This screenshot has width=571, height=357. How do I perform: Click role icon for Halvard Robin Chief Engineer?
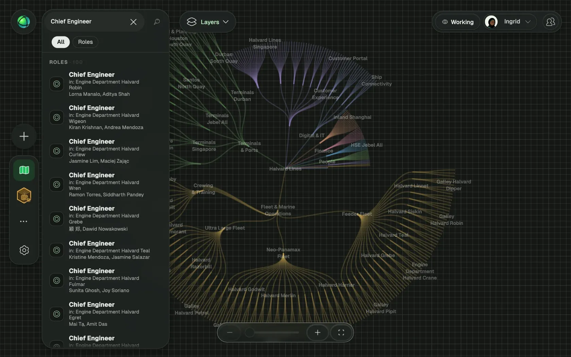coord(57,84)
